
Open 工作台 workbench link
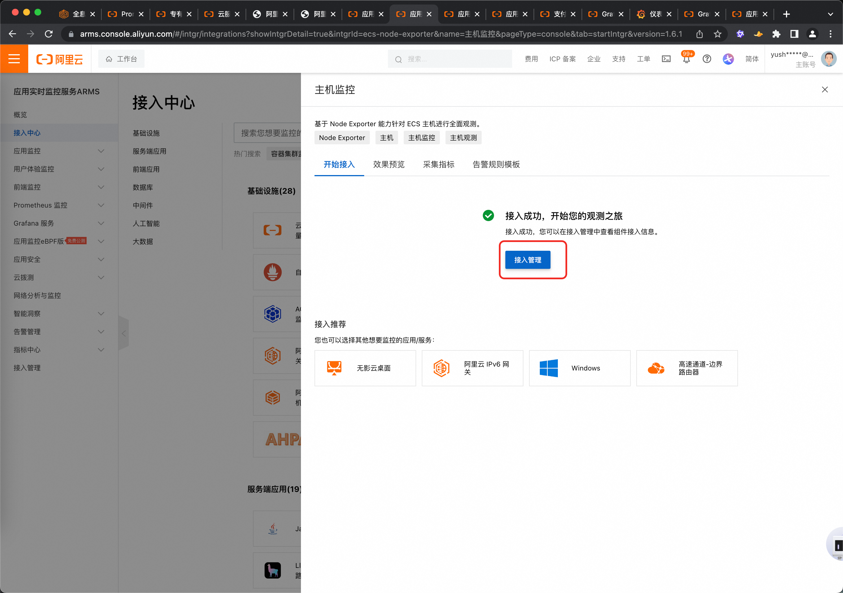click(121, 59)
